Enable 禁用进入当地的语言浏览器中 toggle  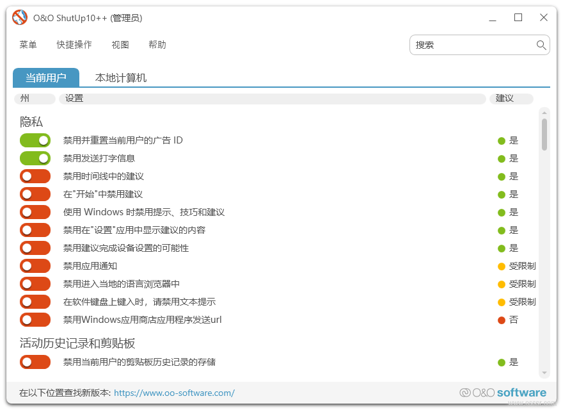[x=35, y=284]
